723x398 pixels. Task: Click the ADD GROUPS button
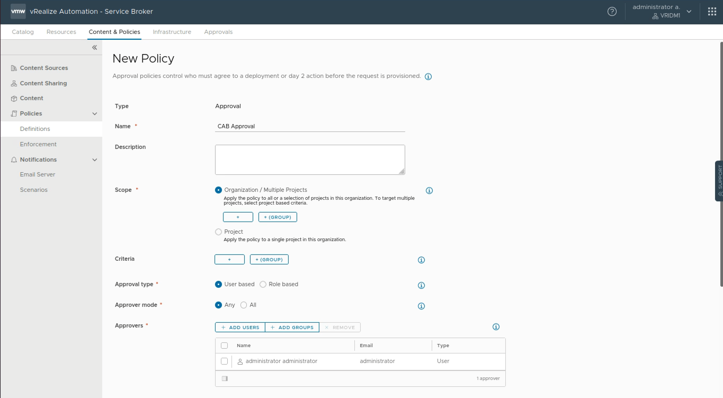click(292, 327)
